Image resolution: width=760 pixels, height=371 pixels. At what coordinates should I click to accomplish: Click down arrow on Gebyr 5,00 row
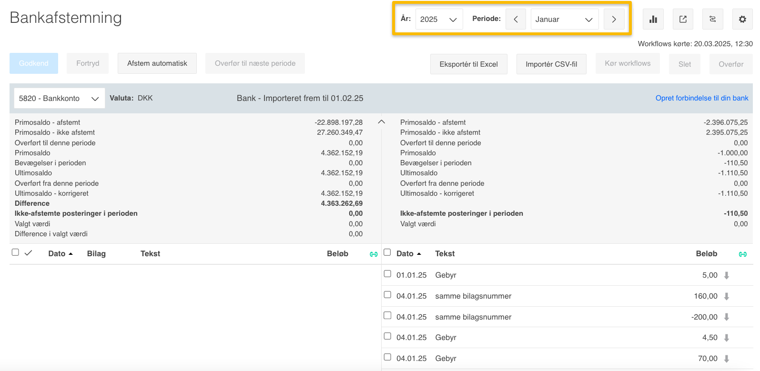point(727,275)
